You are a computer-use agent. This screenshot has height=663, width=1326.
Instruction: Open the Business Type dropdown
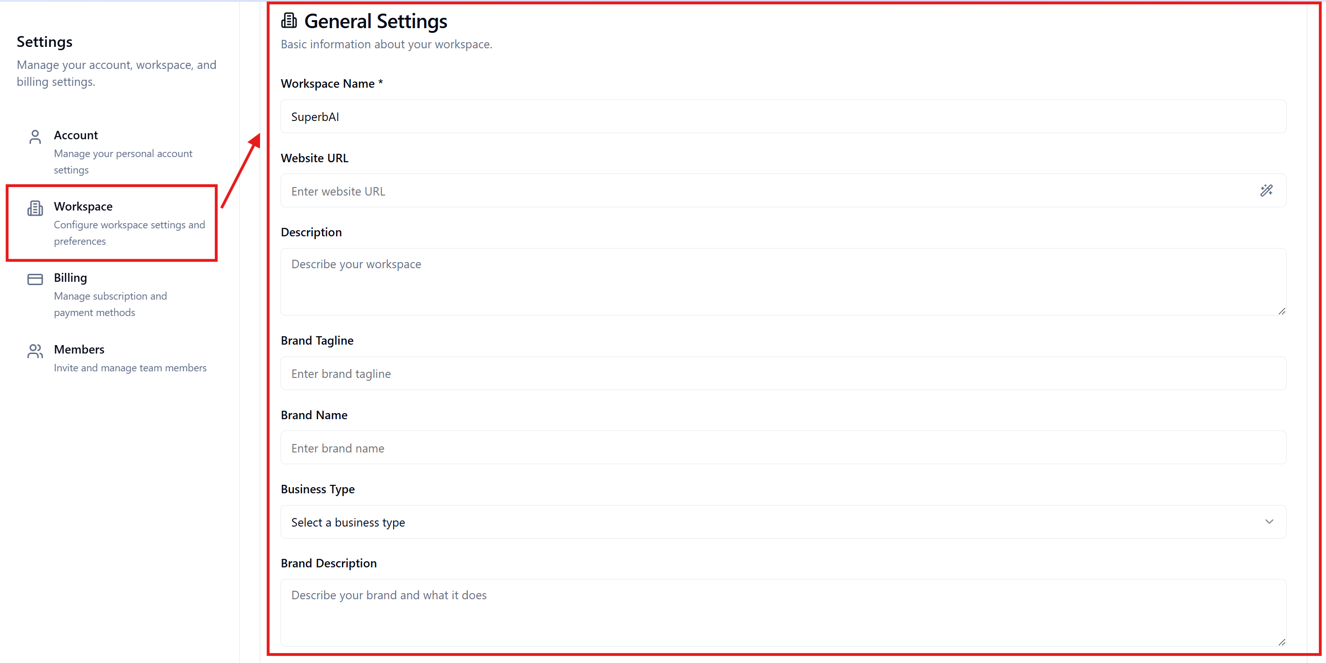[x=783, y=522]
